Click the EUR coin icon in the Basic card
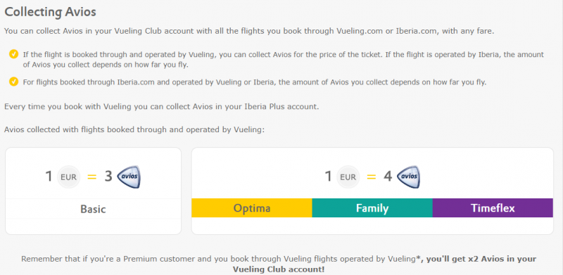The height and width of the screenshot is (275, 563). point(68,177)
